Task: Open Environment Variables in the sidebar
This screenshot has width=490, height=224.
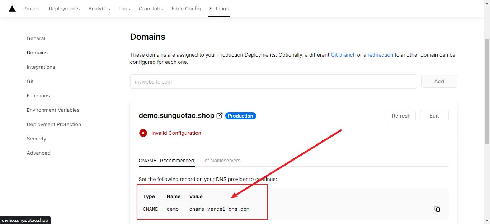Action: (x=53, y=110)
